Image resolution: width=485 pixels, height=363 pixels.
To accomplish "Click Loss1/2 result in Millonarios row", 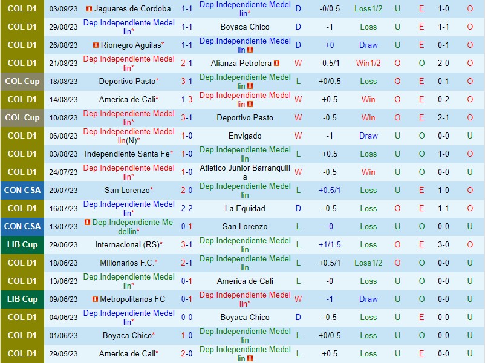I will [x=368, y=263].
